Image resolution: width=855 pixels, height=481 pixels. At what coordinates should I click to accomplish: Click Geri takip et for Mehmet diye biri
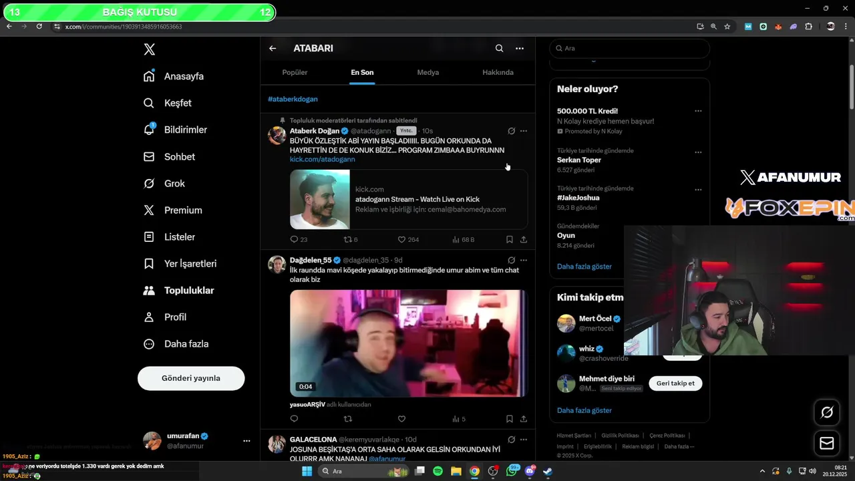[675, 383]
